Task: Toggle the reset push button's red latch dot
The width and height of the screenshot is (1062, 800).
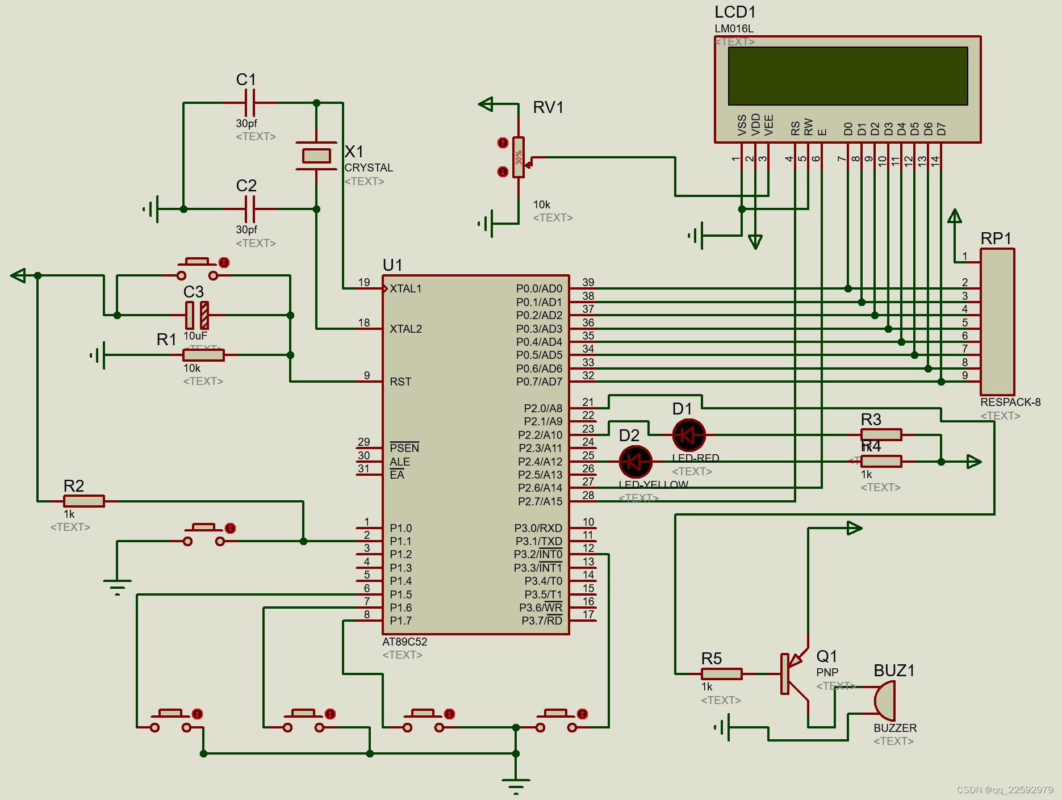Action: 224,262
